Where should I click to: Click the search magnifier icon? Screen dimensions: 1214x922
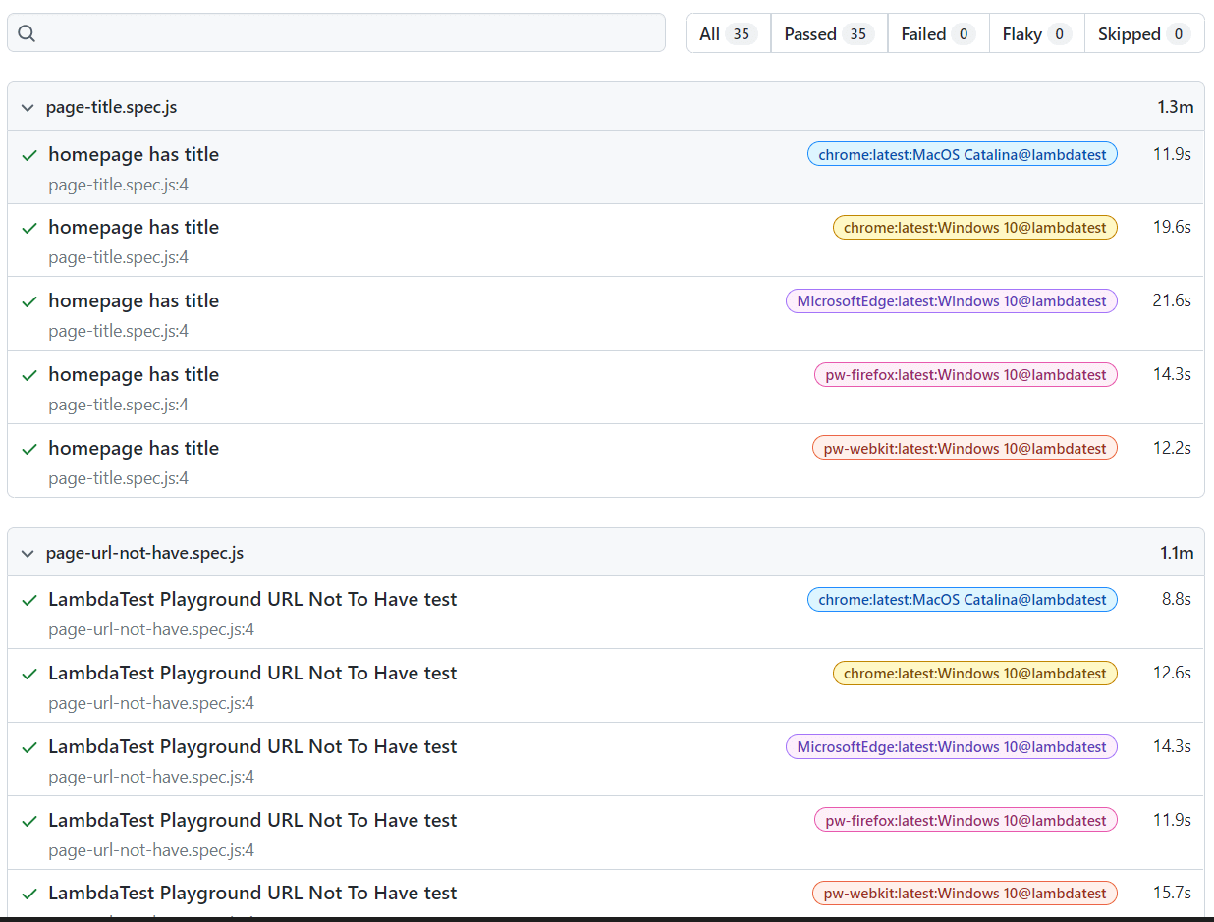point(27,32)
